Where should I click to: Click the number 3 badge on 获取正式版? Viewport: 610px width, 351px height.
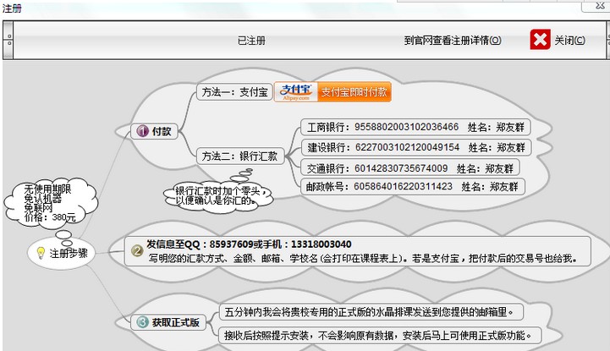pos(141,322)
